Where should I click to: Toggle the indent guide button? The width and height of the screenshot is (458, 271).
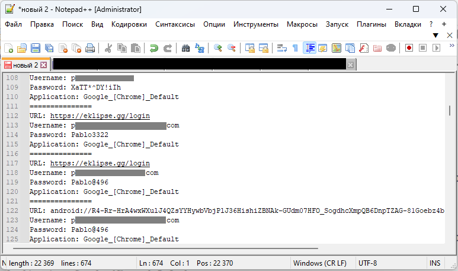[x=310, y=48]
